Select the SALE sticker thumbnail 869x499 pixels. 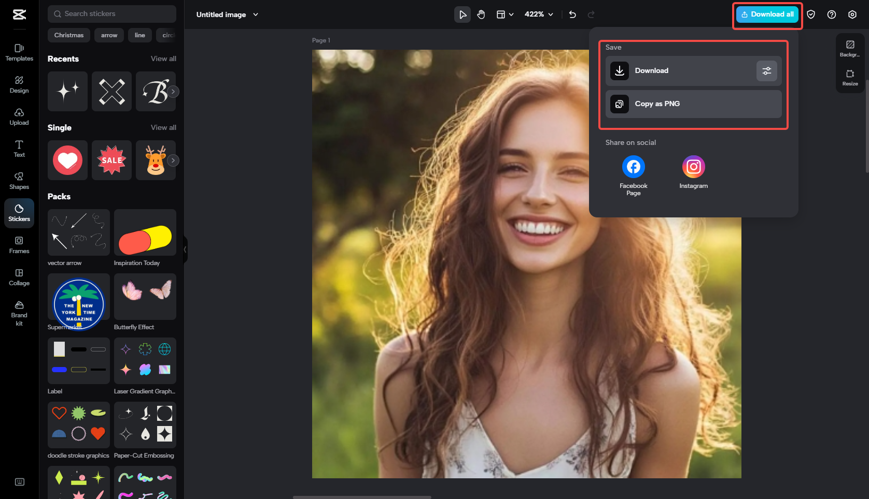pyautogui.click(x=111, y=160)
